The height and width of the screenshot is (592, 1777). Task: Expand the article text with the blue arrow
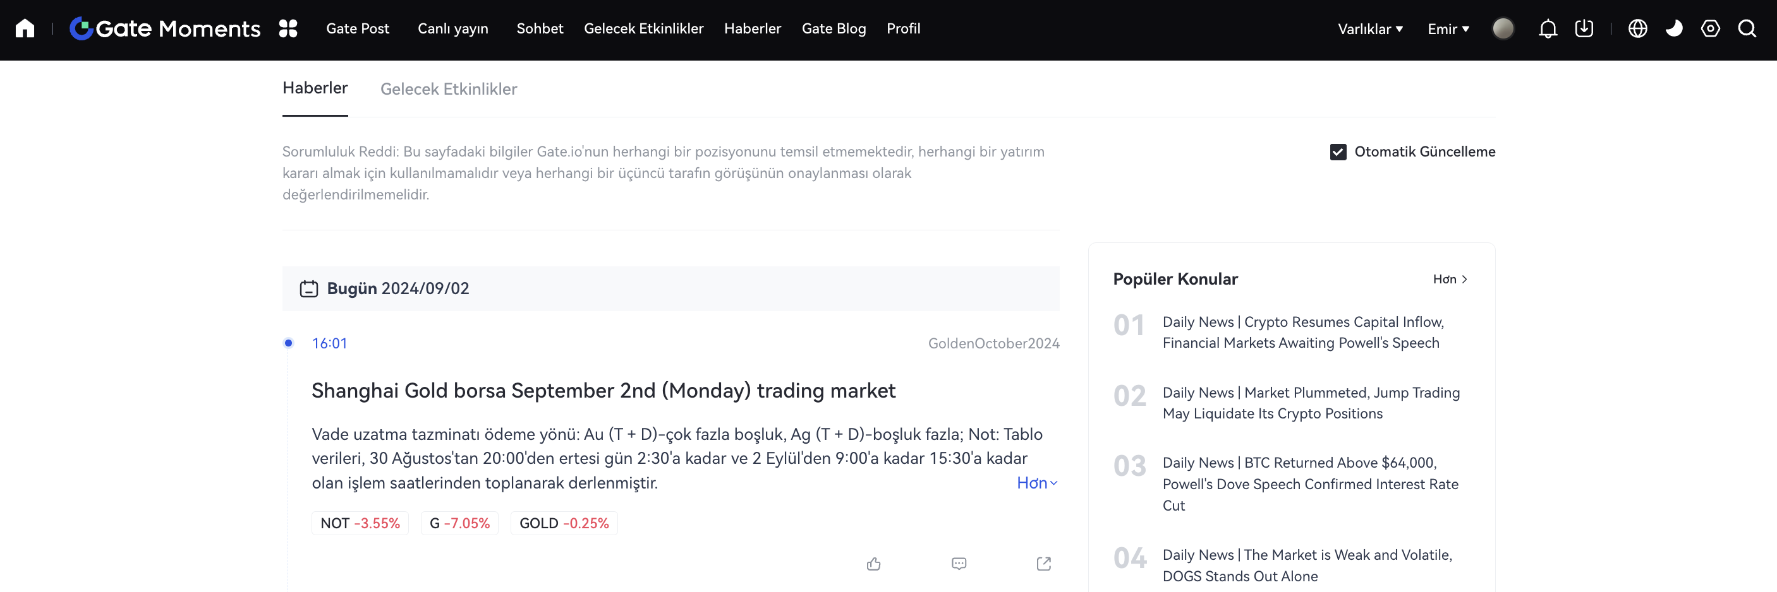click(x=1037, y=483)
